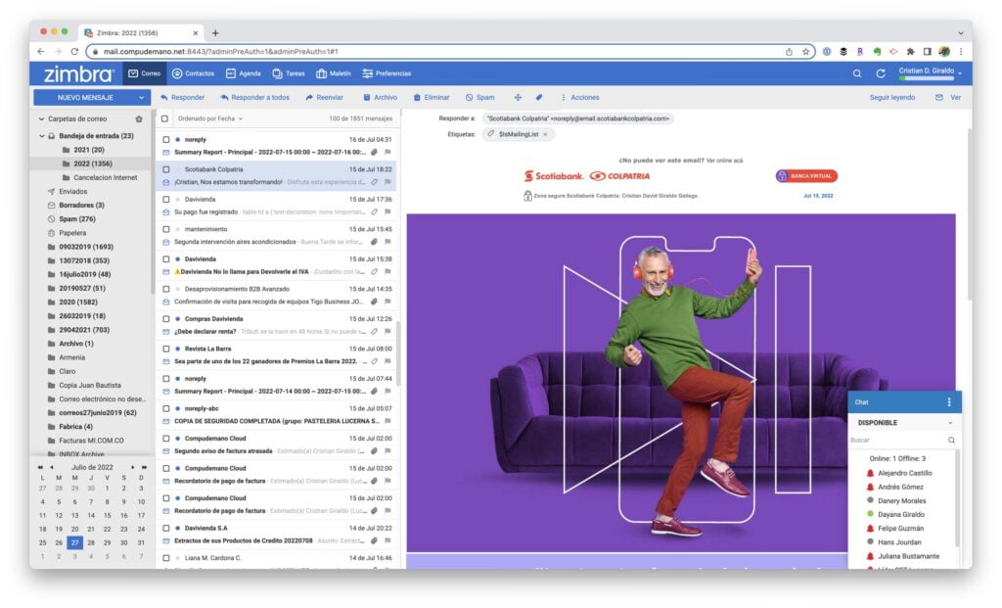Screen dimensions: 1002x608
Task: Open Ordenado por Fecha sort dropdown
Action: (210, 118)
